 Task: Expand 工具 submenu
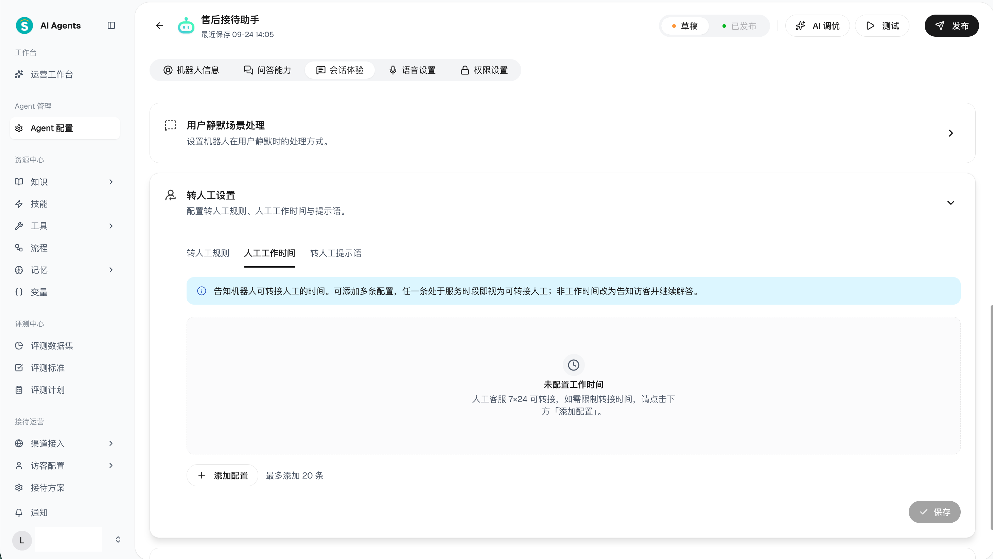[111, 226]
